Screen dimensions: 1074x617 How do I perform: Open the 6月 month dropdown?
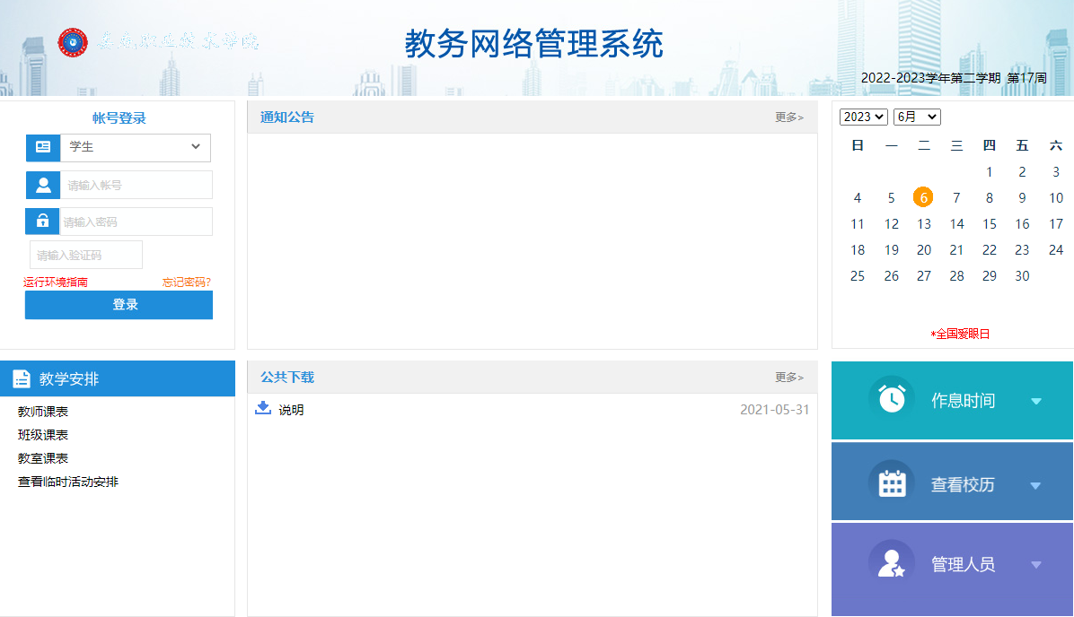(x=917, y=117)
